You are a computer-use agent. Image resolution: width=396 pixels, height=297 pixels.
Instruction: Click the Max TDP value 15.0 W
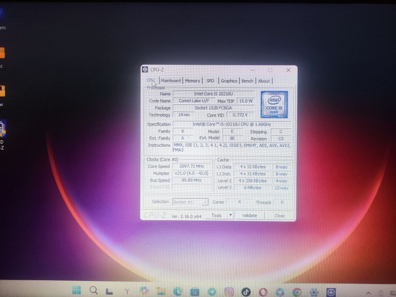(246, 101)
